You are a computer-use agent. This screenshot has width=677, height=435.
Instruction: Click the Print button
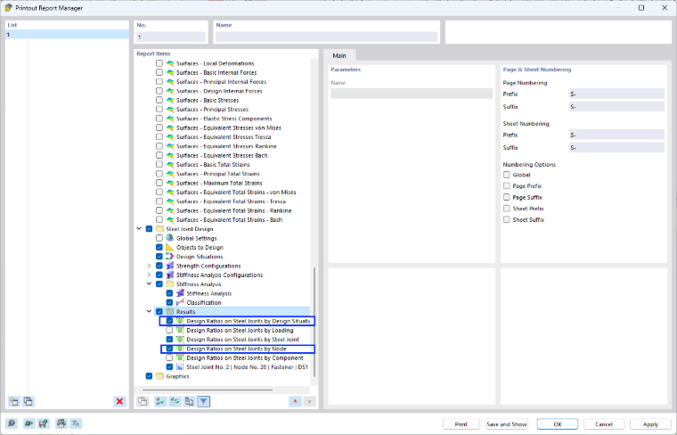click(x=461, y=424)
